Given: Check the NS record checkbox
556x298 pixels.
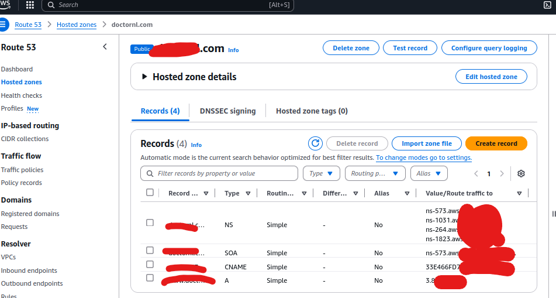Looking at the screenshot, I should [x=150, y=223].
